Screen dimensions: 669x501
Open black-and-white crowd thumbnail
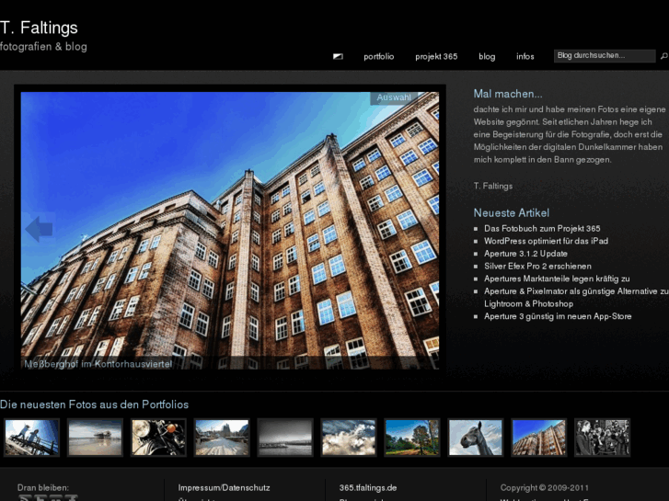[602, 438]
